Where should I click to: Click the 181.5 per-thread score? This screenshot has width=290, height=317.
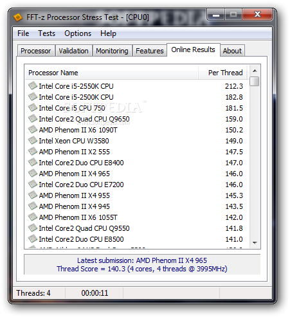coord(234,108)
